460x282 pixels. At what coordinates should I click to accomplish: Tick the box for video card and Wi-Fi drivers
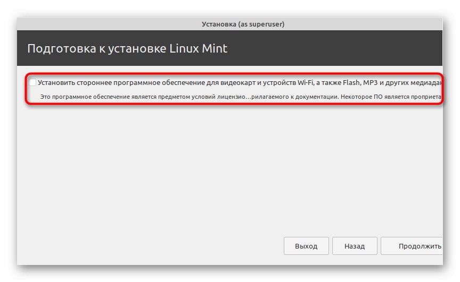pyautogui.click(x=33, y=82)
